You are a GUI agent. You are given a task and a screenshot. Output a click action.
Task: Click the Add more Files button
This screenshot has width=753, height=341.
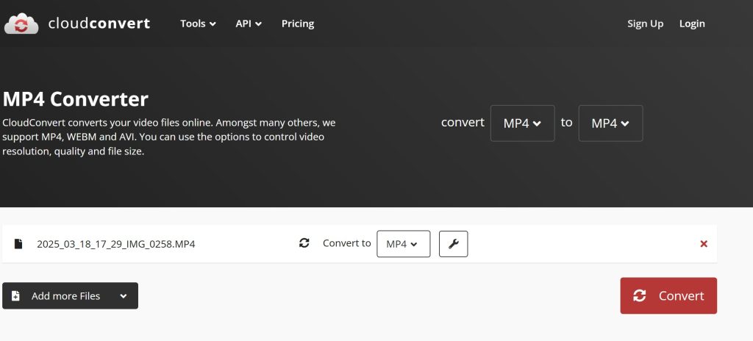[70, 296]
